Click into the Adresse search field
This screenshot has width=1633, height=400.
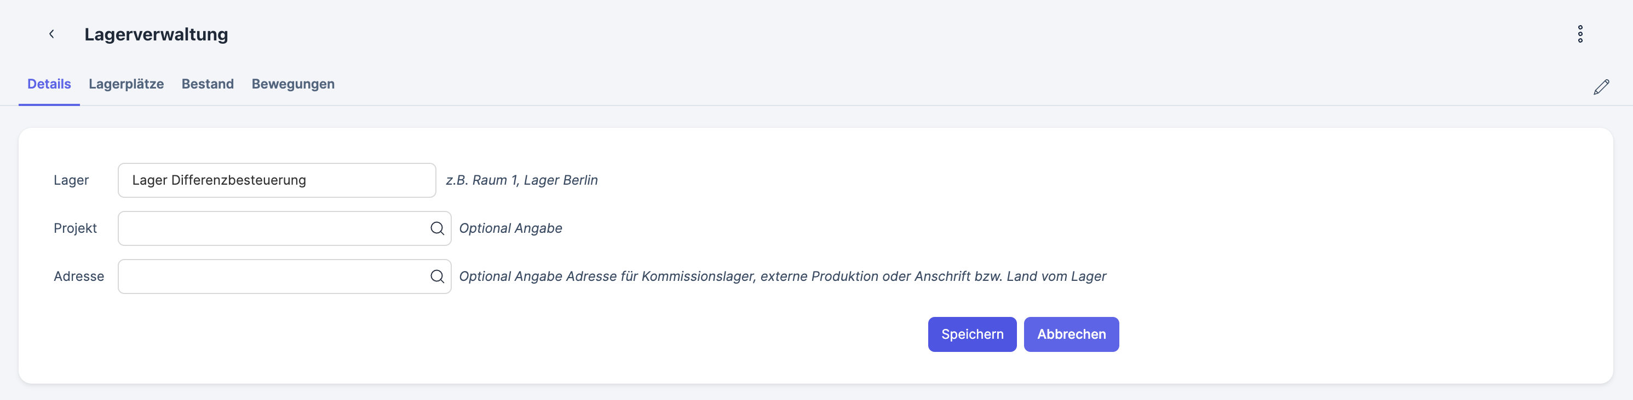273,277
